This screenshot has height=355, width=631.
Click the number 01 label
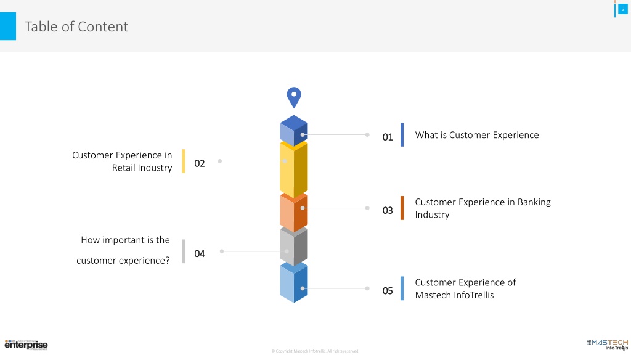388,137
